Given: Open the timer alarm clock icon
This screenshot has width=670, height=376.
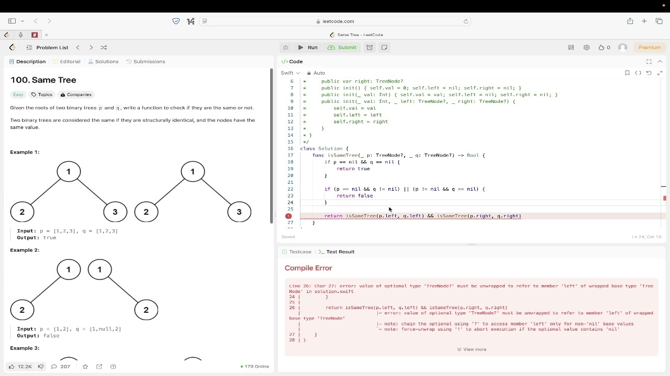Looking at the screenshot, I should click(x=370, y=48).
